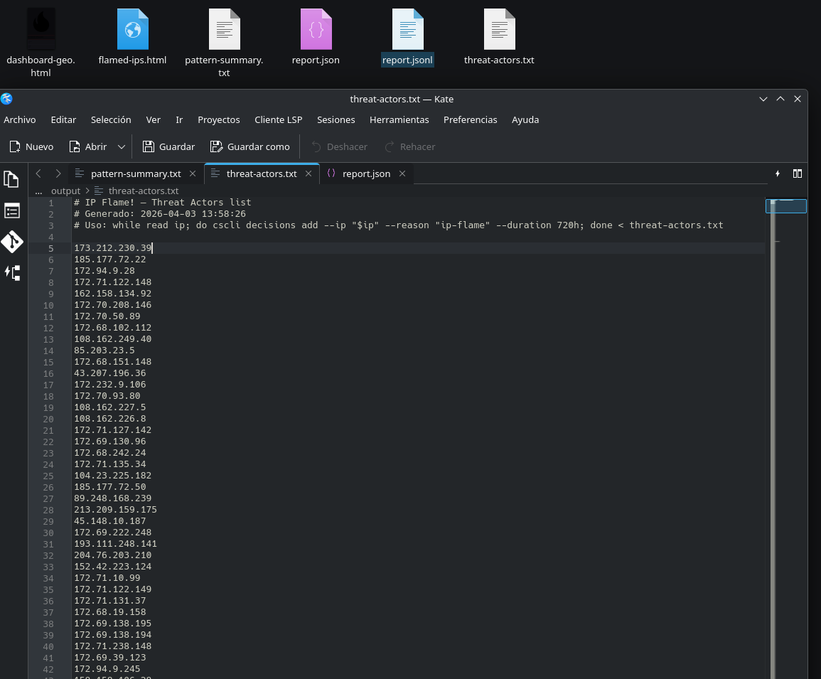Click the Kate application icon in title bar

point(6,99)
